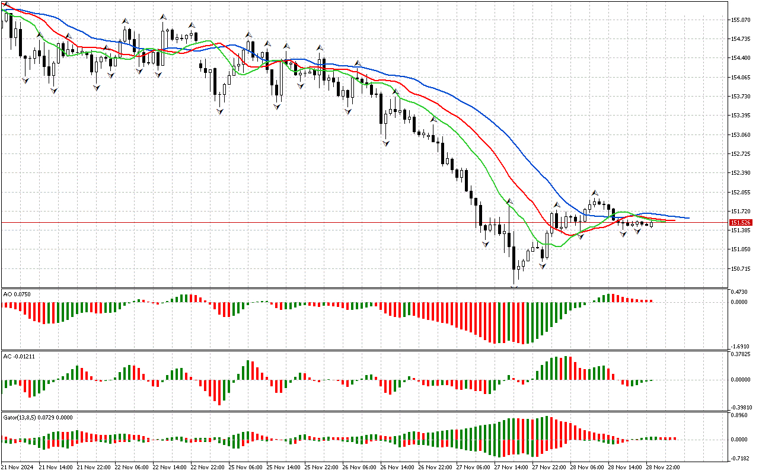Click the 154.065 price axis value
The image size is (759, 474).
742,77
